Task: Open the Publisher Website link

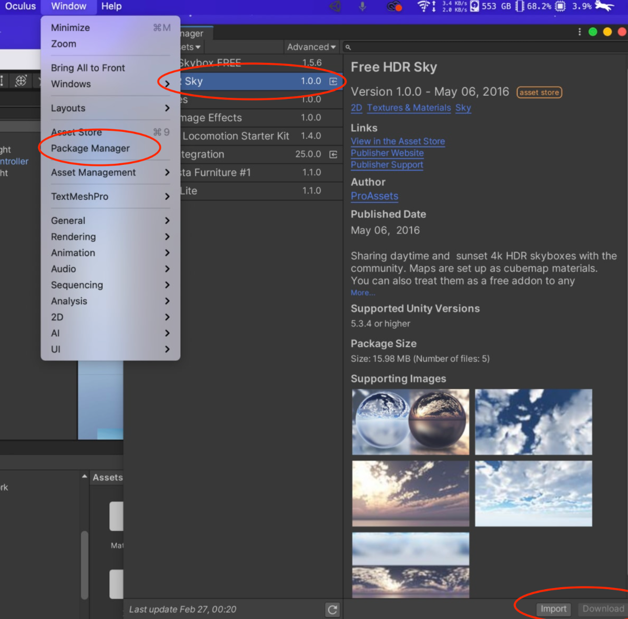Action: click(x=387, y=153)
